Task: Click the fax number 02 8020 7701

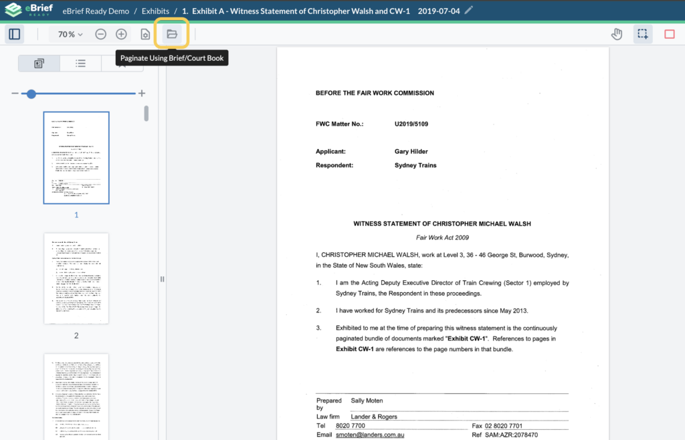Action: point(503,426)
